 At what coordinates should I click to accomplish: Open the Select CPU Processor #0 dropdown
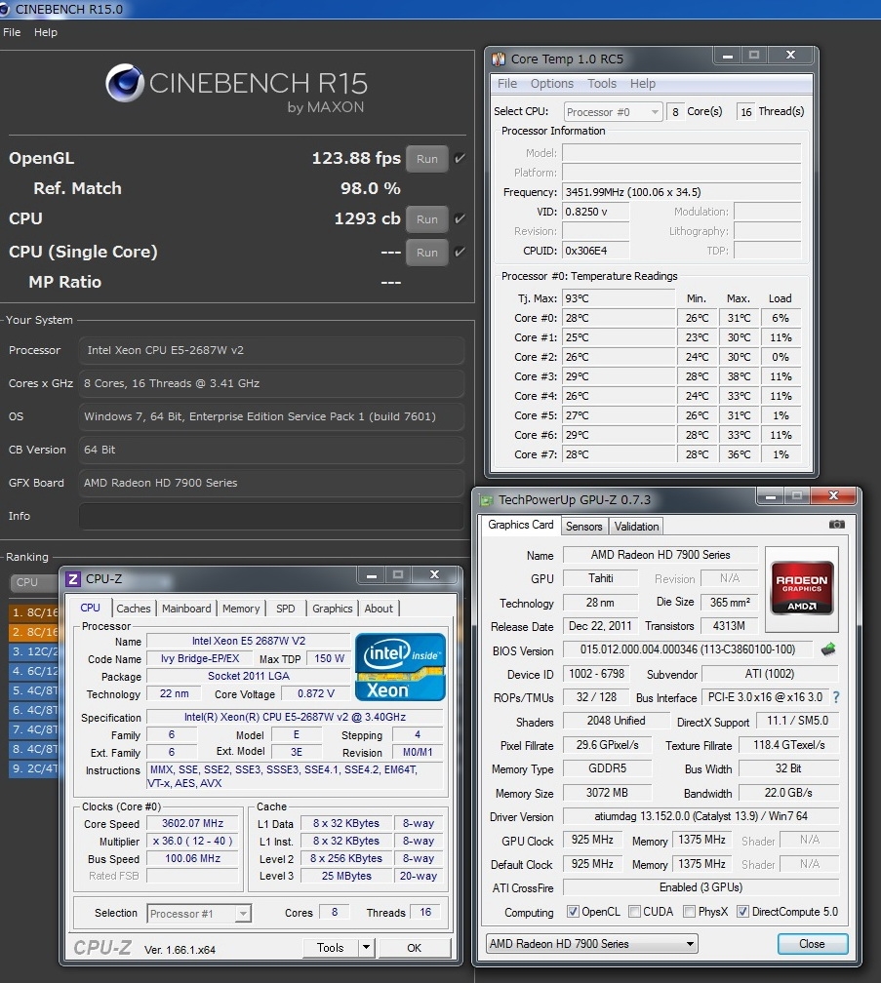[x=613, y=112]
